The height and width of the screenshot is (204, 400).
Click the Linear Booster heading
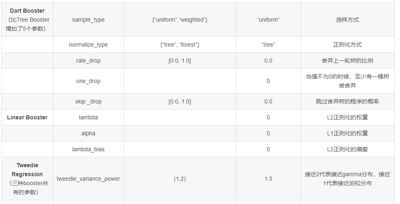pyautogui.click(x=27, y=118)
